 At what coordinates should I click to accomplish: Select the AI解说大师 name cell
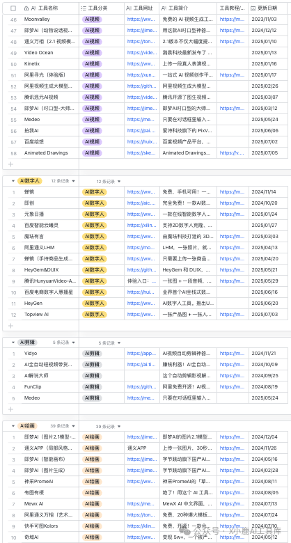pyautogui.click(x=50, y=376)
